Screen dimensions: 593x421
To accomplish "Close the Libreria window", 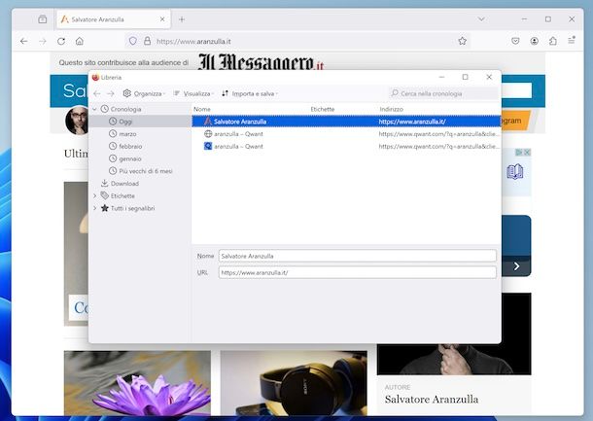I will pyautogui.click(x=489, y=77).
